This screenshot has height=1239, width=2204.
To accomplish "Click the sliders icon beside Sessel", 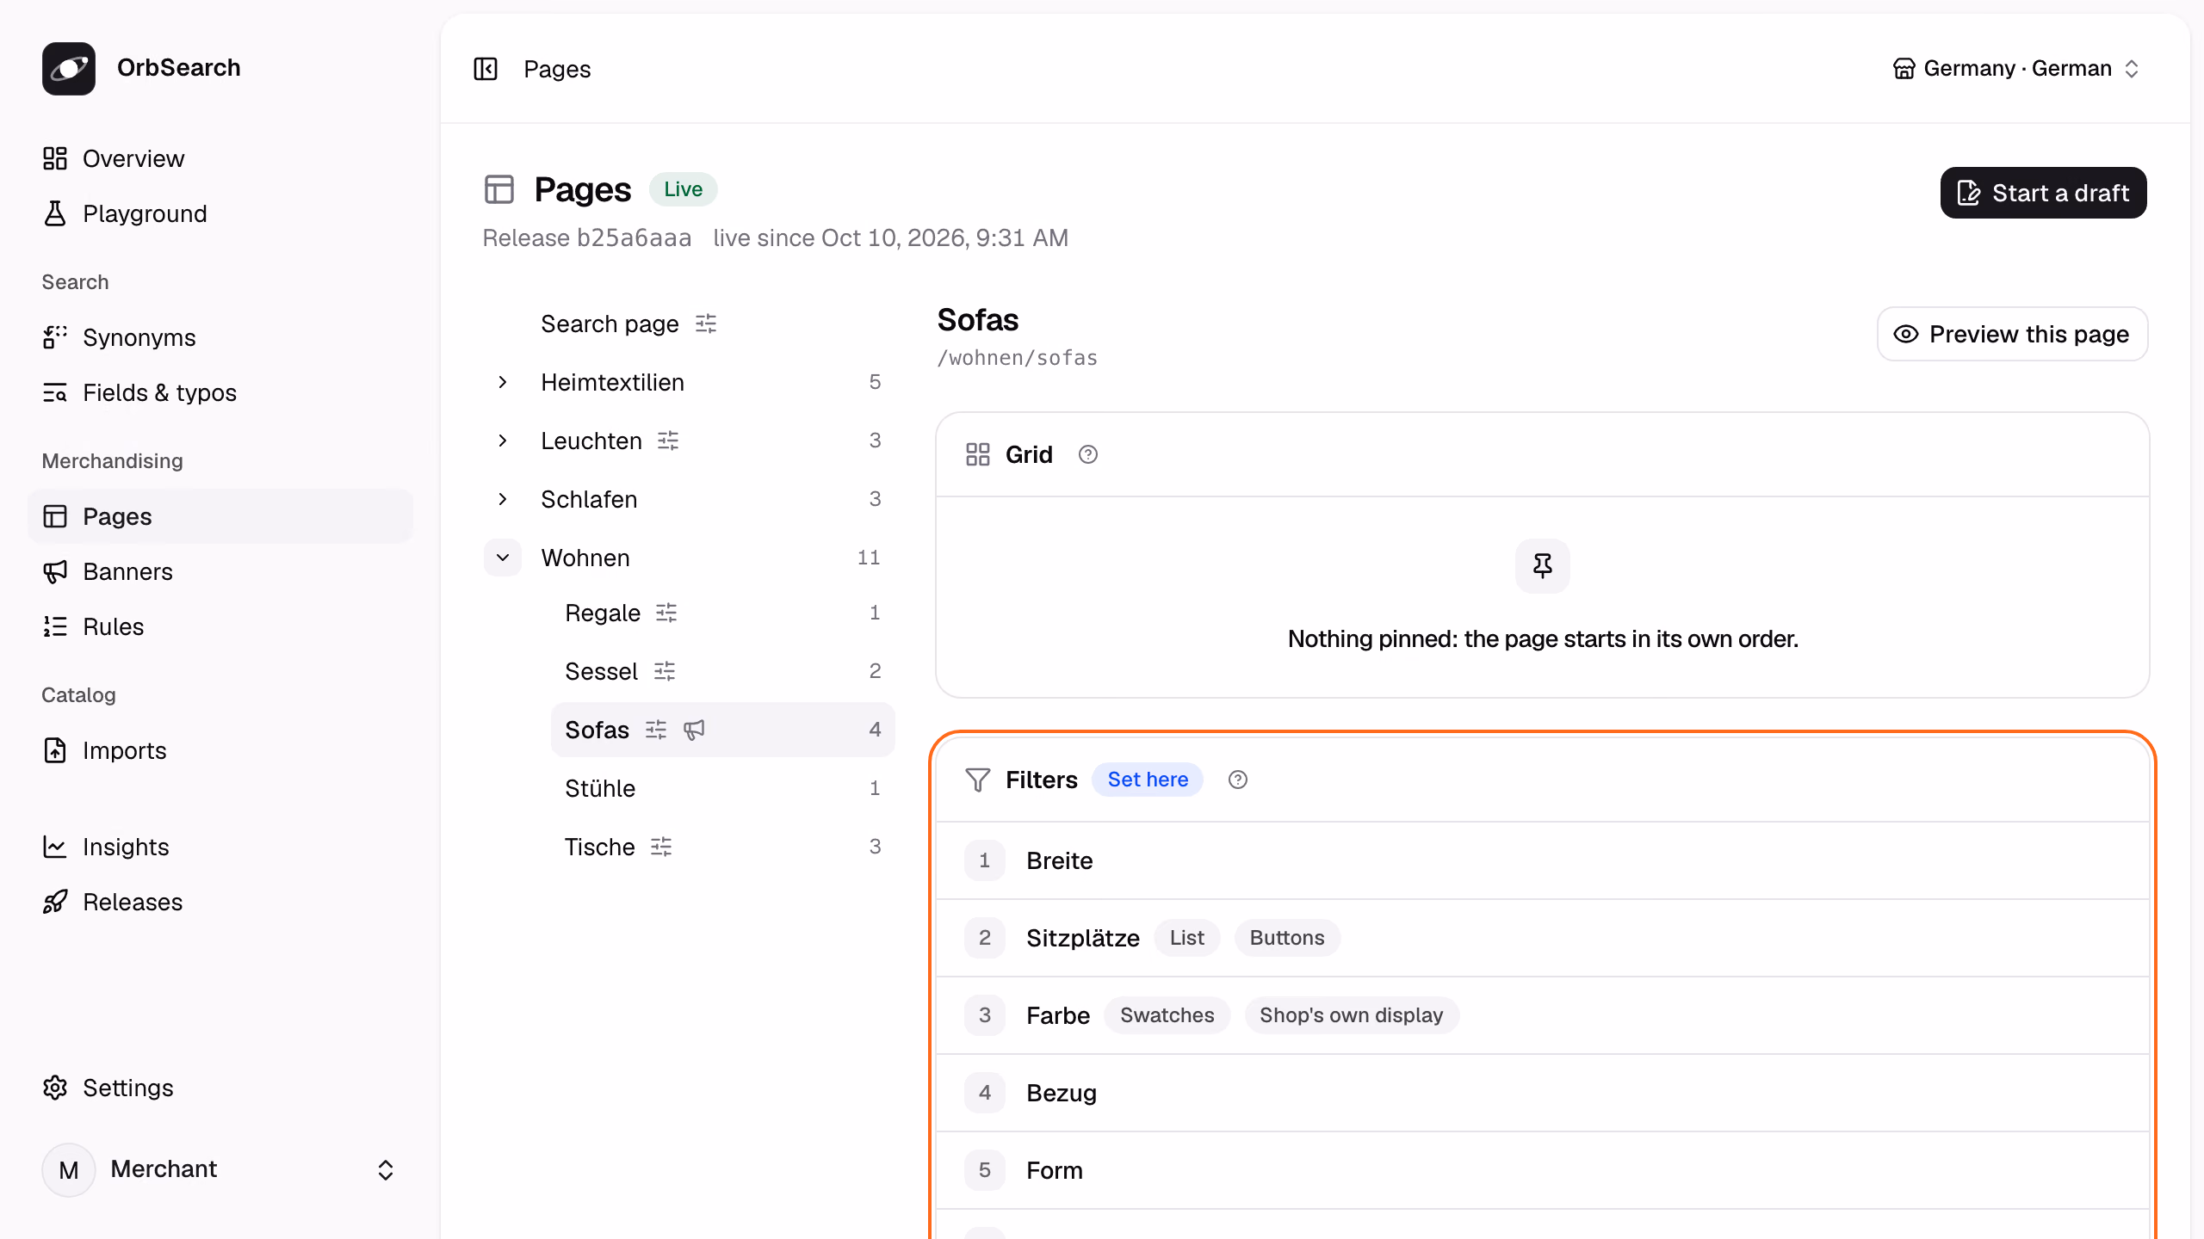I will click(x=665, y=671).
